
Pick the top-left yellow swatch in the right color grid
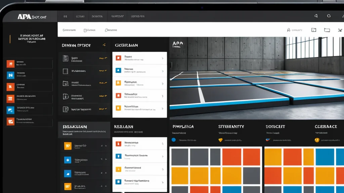(x=273, y=157)
